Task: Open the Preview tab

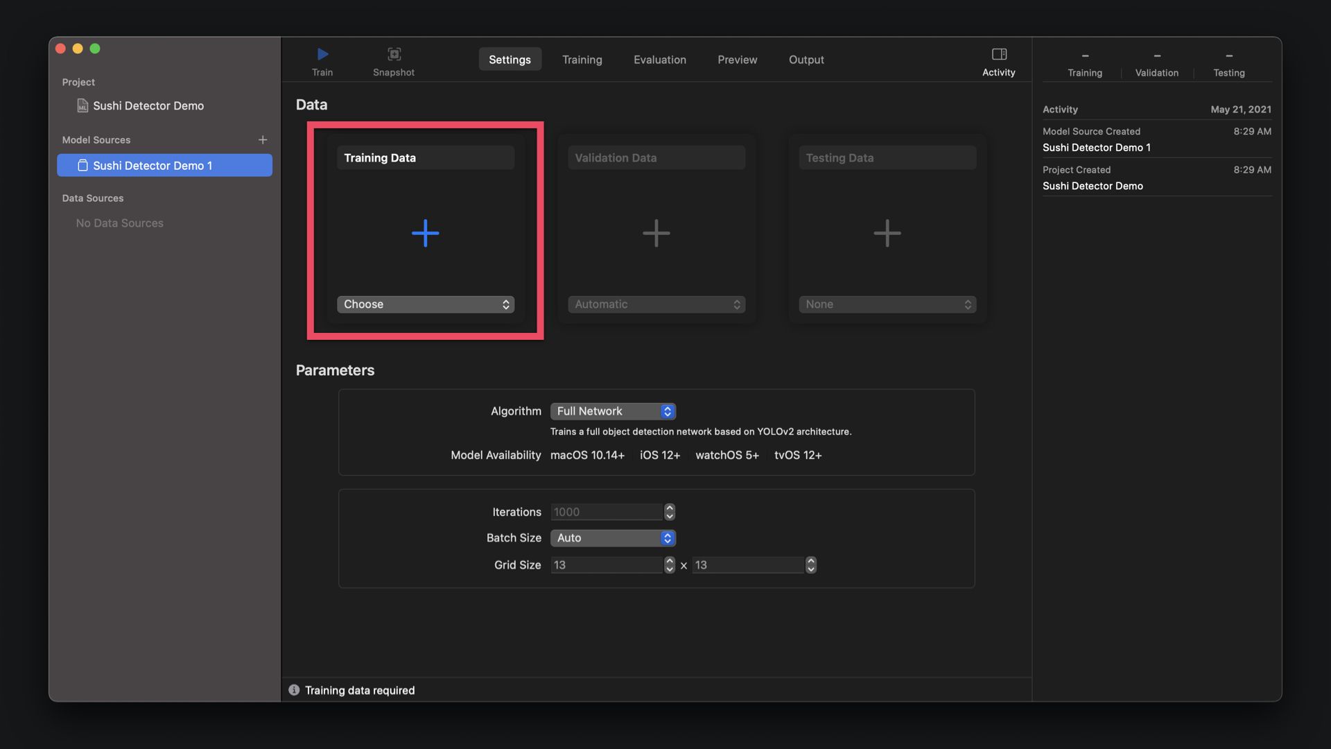Action: 737,60
